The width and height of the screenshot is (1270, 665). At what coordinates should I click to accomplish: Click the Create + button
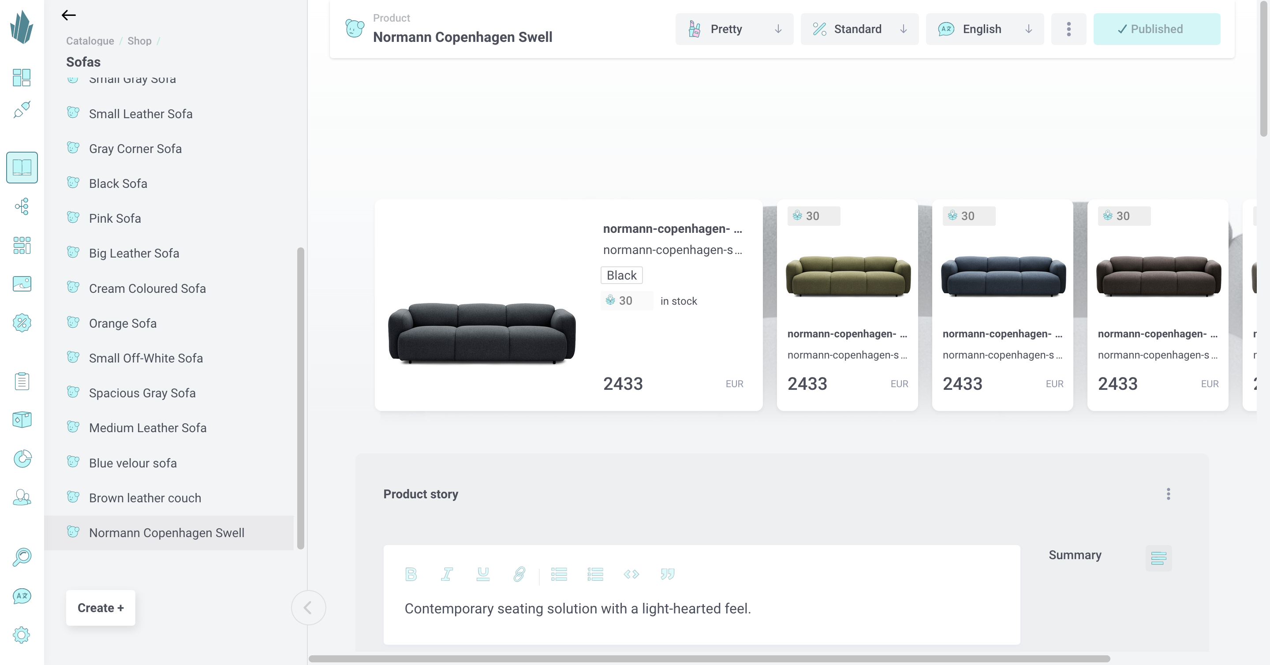coord(101,608)
